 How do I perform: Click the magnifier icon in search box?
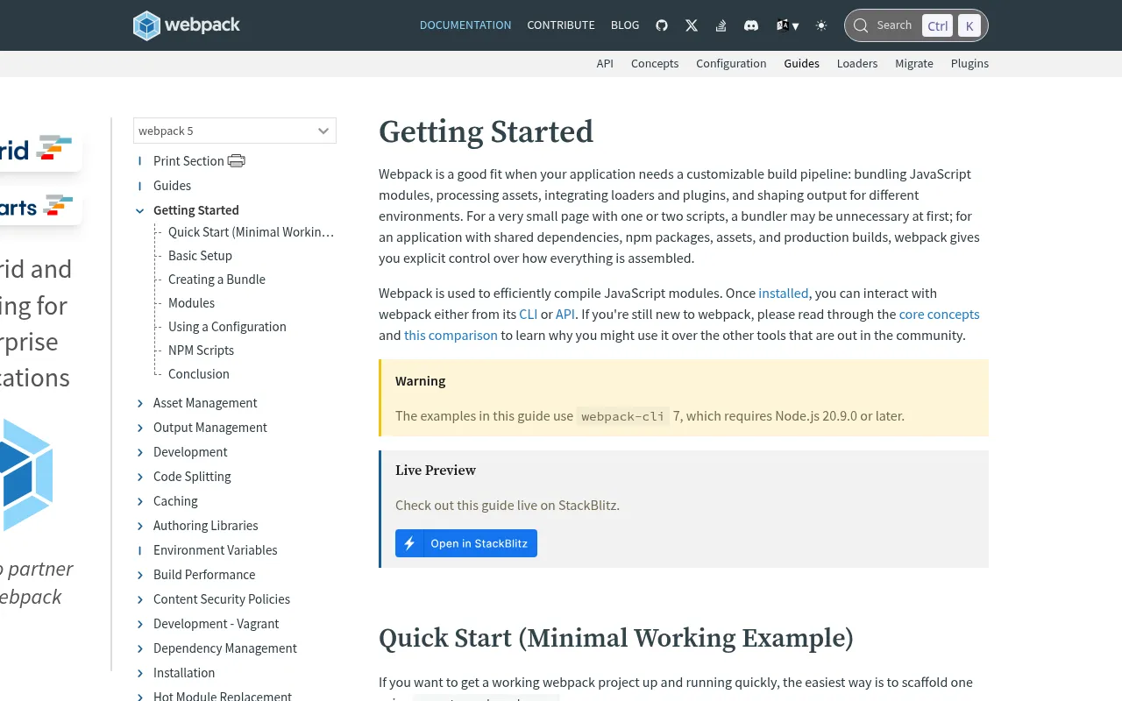861,25
